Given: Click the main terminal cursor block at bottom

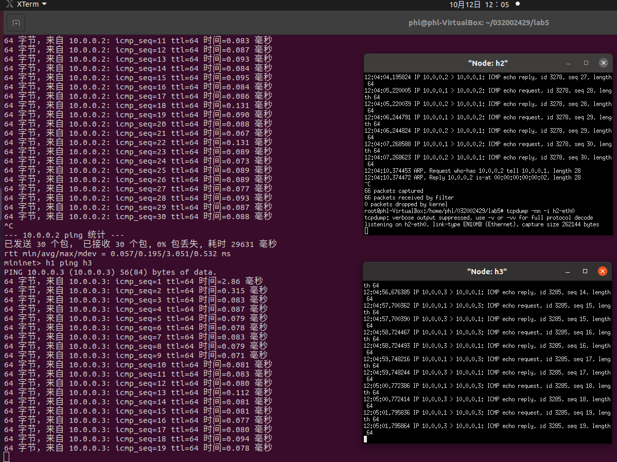Looking at the screenshot, I should [x=6, y=457].
